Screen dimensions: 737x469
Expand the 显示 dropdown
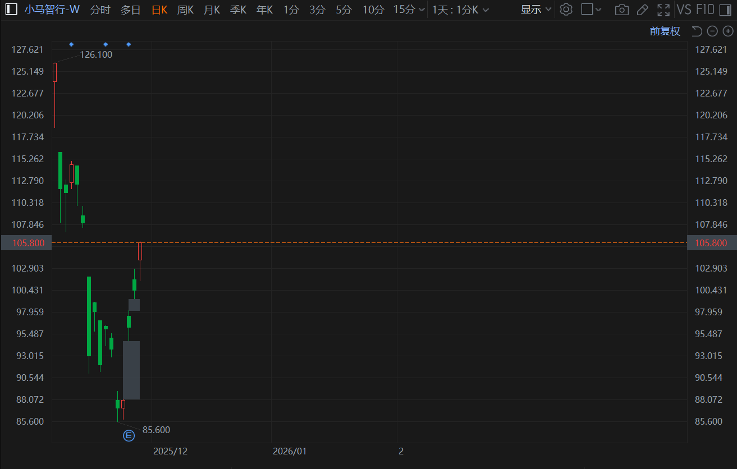click(x=536, y=10)
